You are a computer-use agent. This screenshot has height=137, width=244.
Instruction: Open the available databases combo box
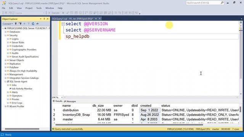30,13
